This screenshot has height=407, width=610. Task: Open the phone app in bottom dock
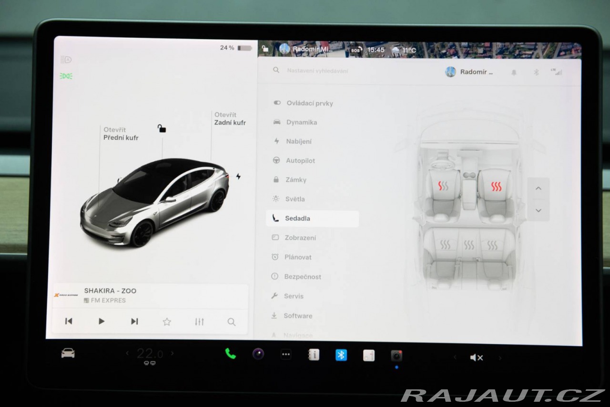(231, 354)
